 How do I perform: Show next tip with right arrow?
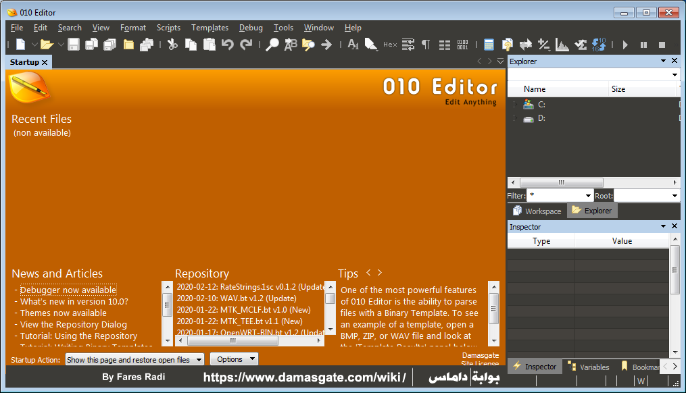[380, 272]
